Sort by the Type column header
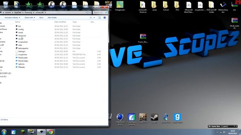The image size is (241, 135). tap(75, 22)
